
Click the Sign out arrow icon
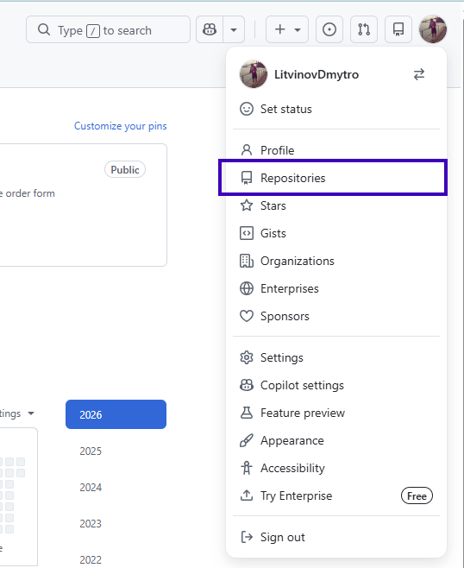[x=247, y=537]
